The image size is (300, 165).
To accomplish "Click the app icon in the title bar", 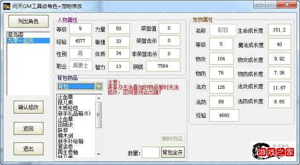I will [7, 6].
